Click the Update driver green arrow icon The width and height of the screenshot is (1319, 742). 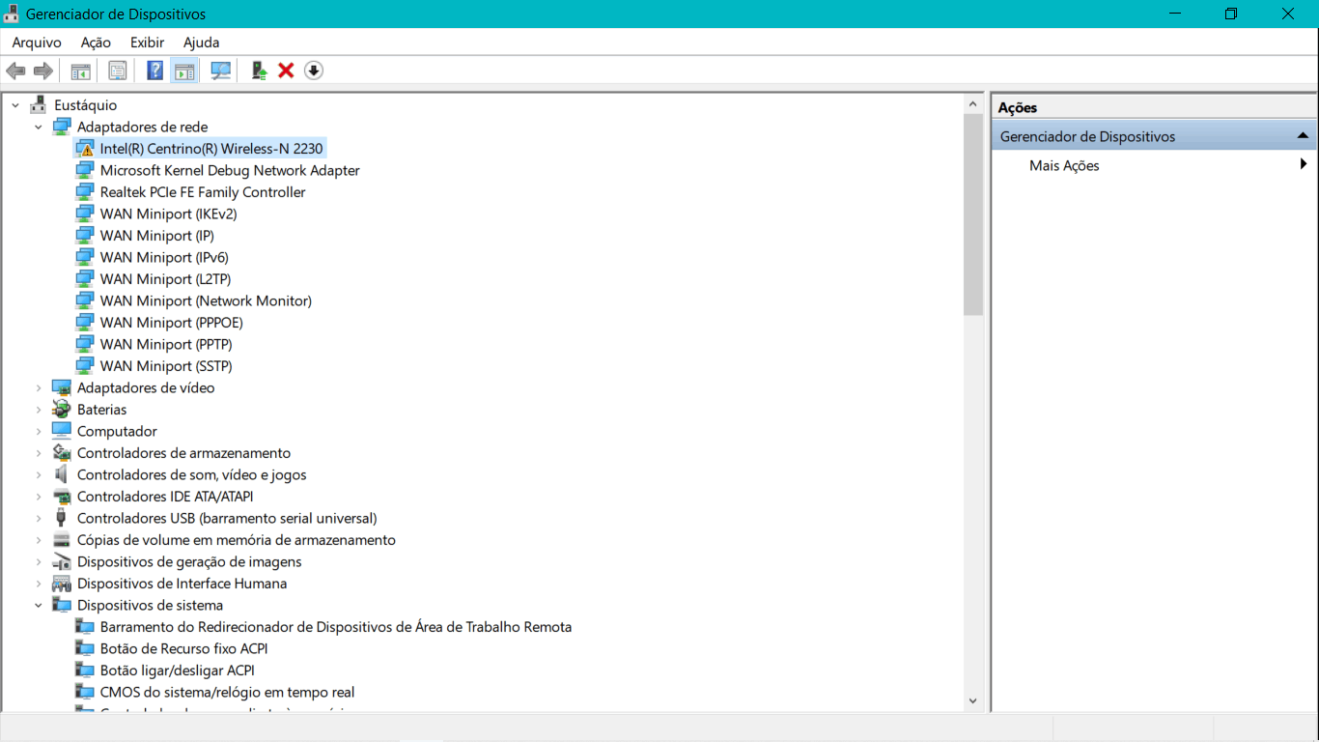click(x=259, y=71)
